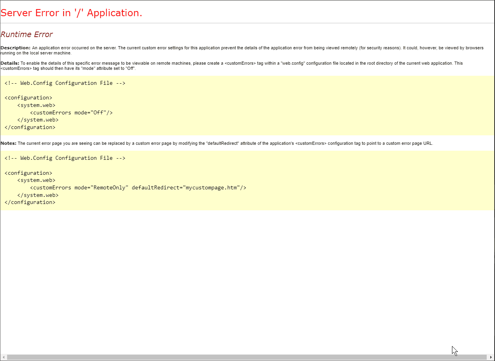Click the "Server Error in '/' Application." heading
The width and height of the screenshot is (495, 361).
coord(71,13)
